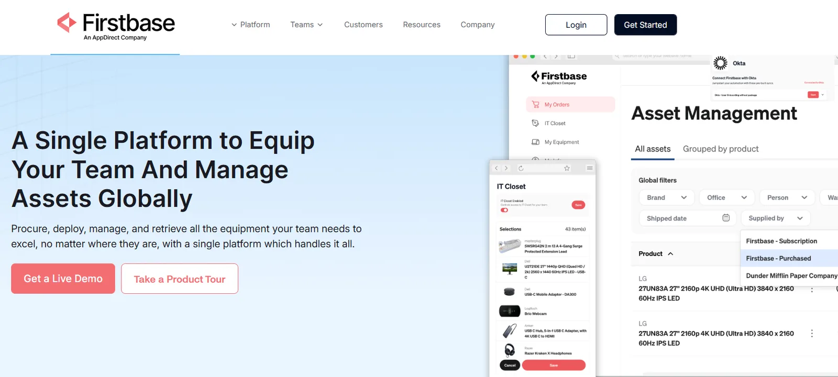Open the Person filter dropdown

(x=787, y=197)
